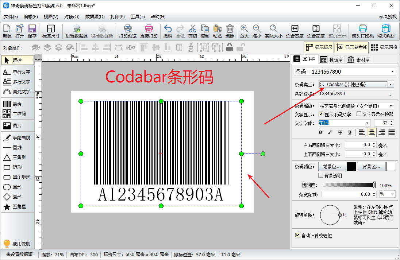Open the 编辑(E) menu

point(31,17)
